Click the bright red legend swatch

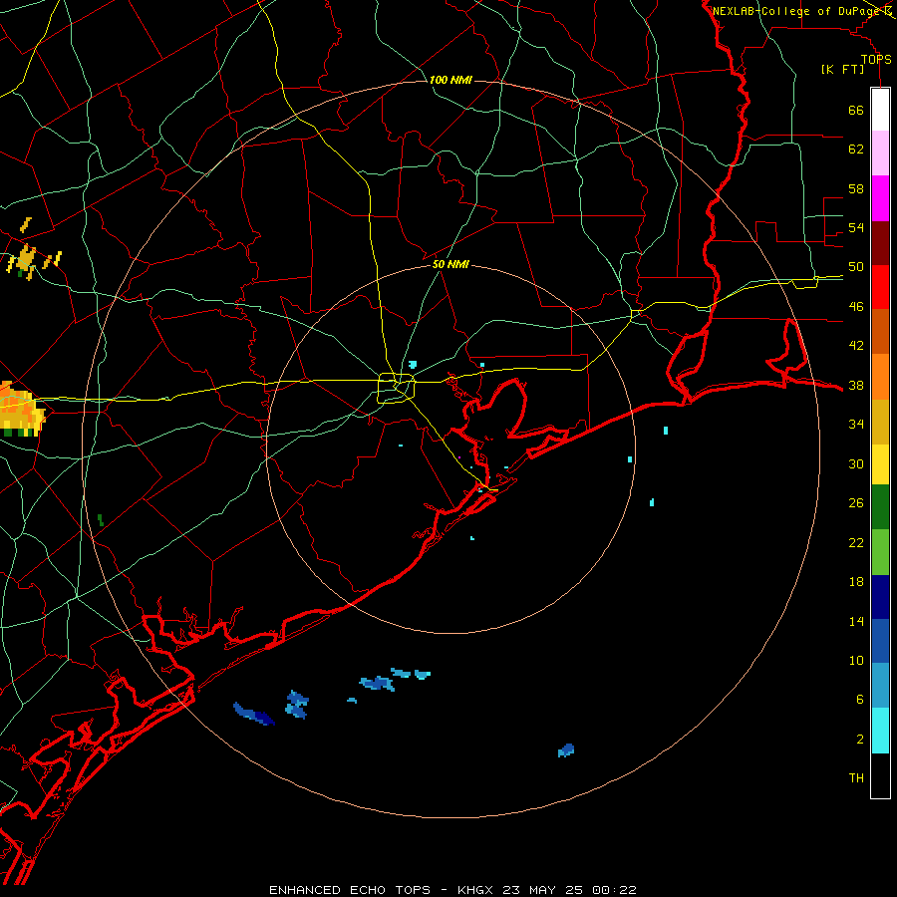pyautogui.click(x=880, y=287)
